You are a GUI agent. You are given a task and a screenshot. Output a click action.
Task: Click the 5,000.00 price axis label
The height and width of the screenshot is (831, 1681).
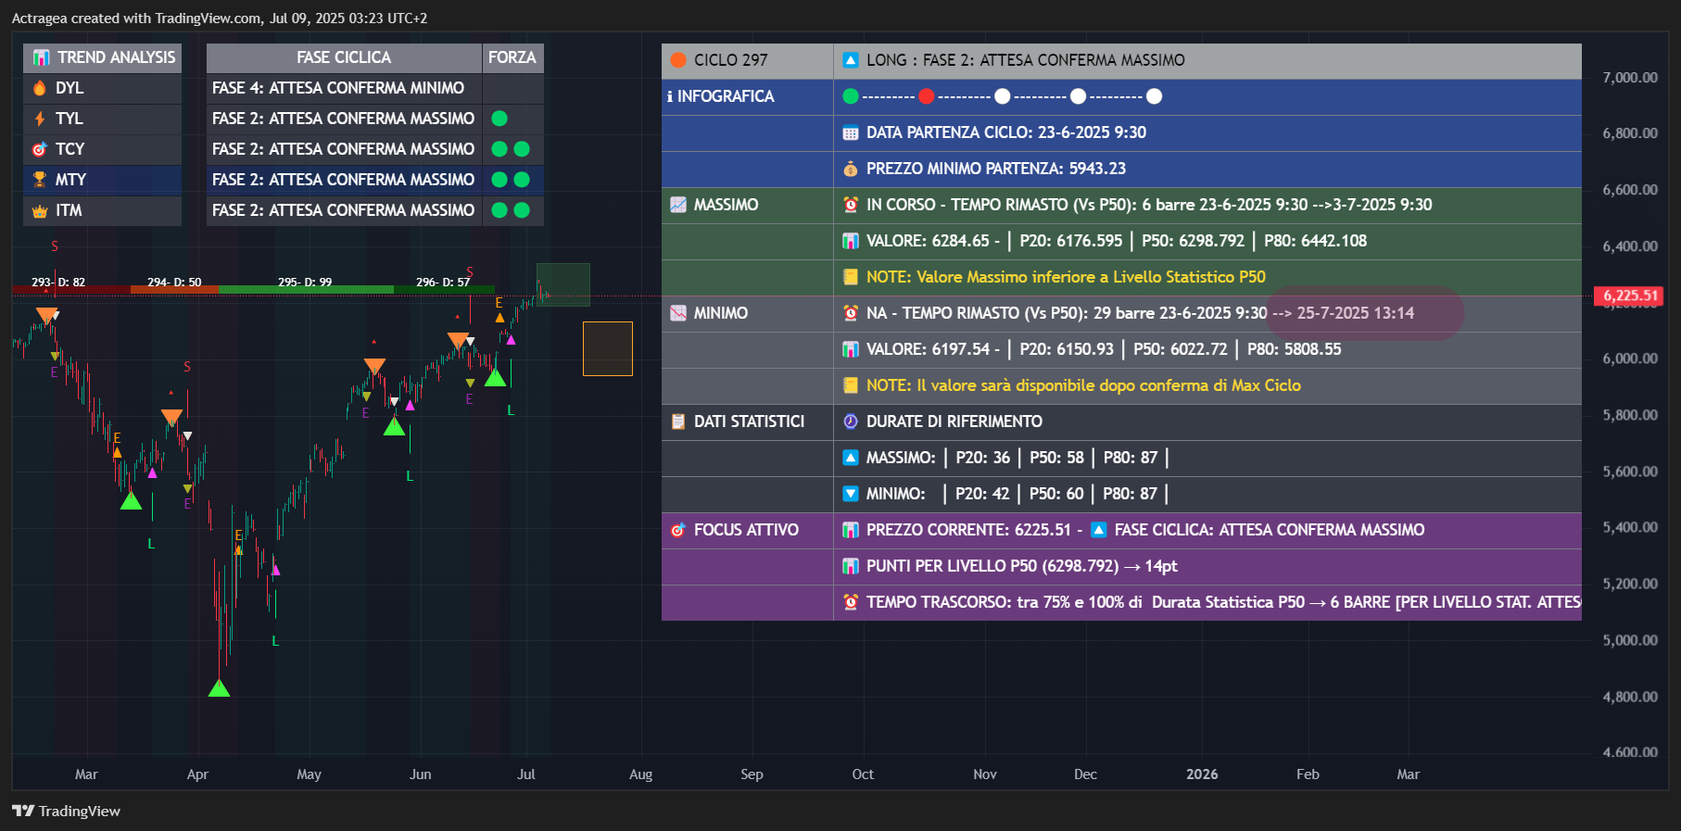pos(1630,640)
